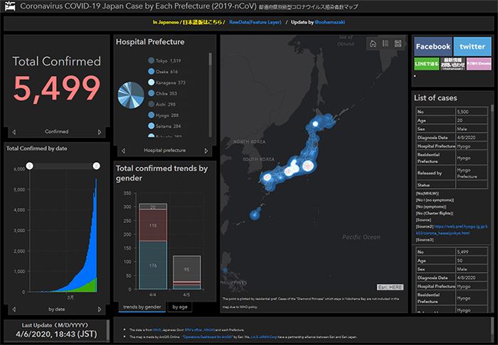Open the basemap gallery grid icon
498x345 pixels.
[x=398, y=43]
